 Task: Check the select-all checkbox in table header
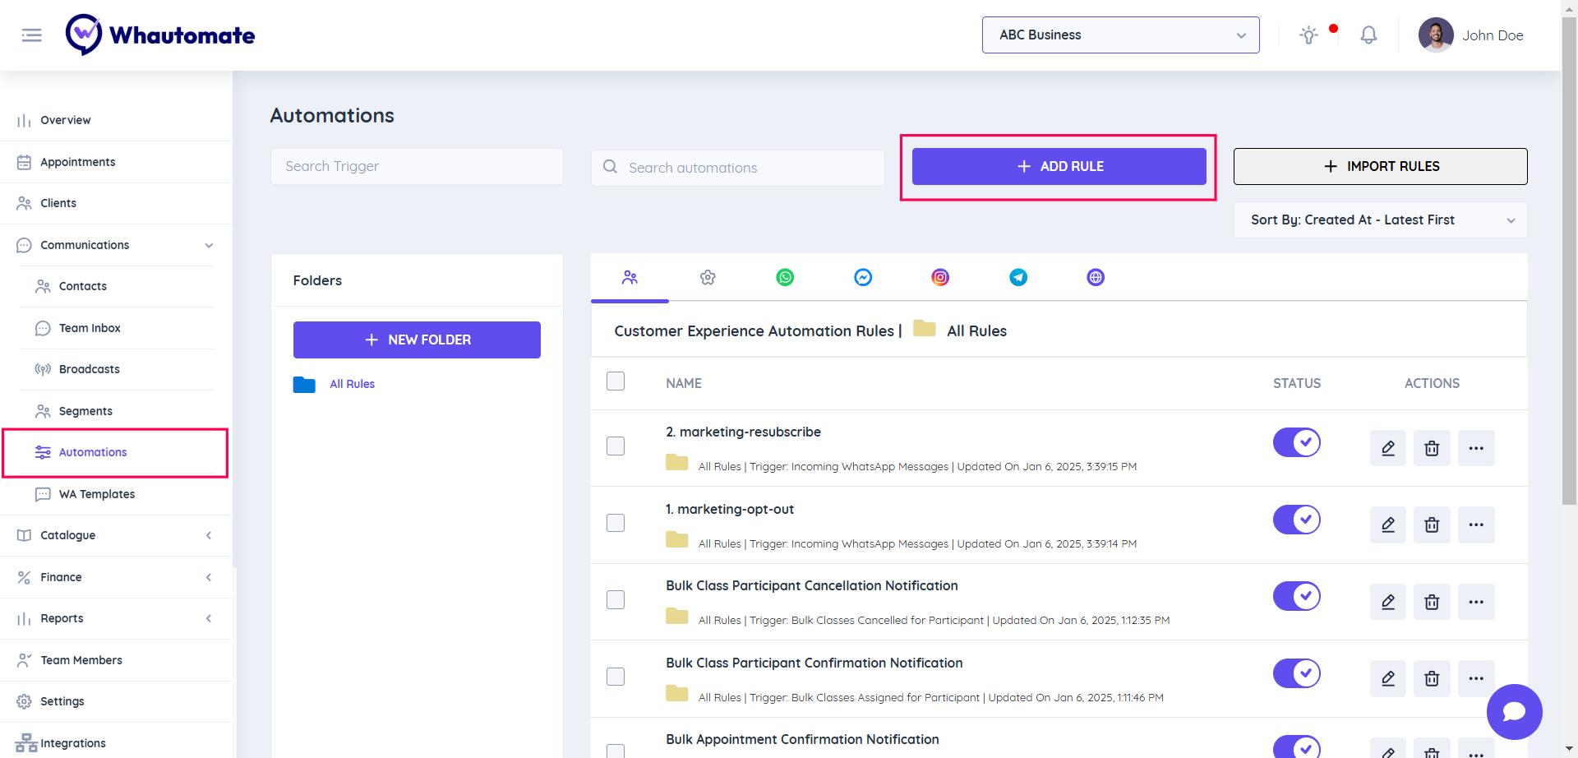[x=616, y=381]
